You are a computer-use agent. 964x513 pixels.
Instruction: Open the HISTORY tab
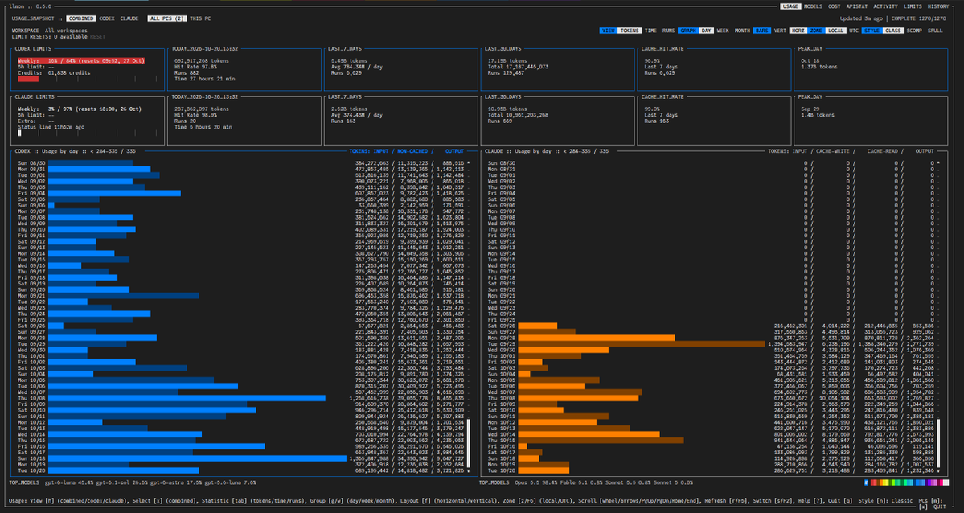click(937, 6)
